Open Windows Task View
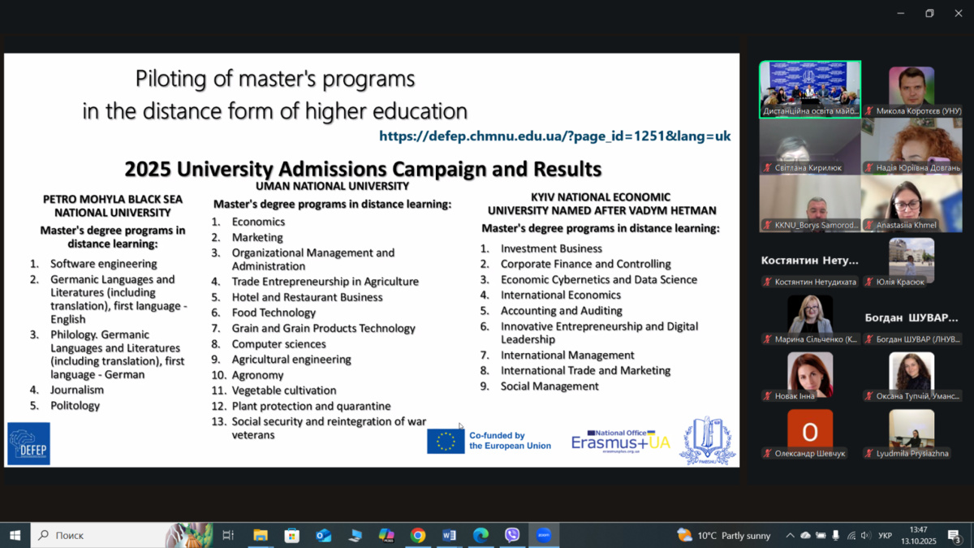Viewport: 974px width, 548px height. click(228, 535)
